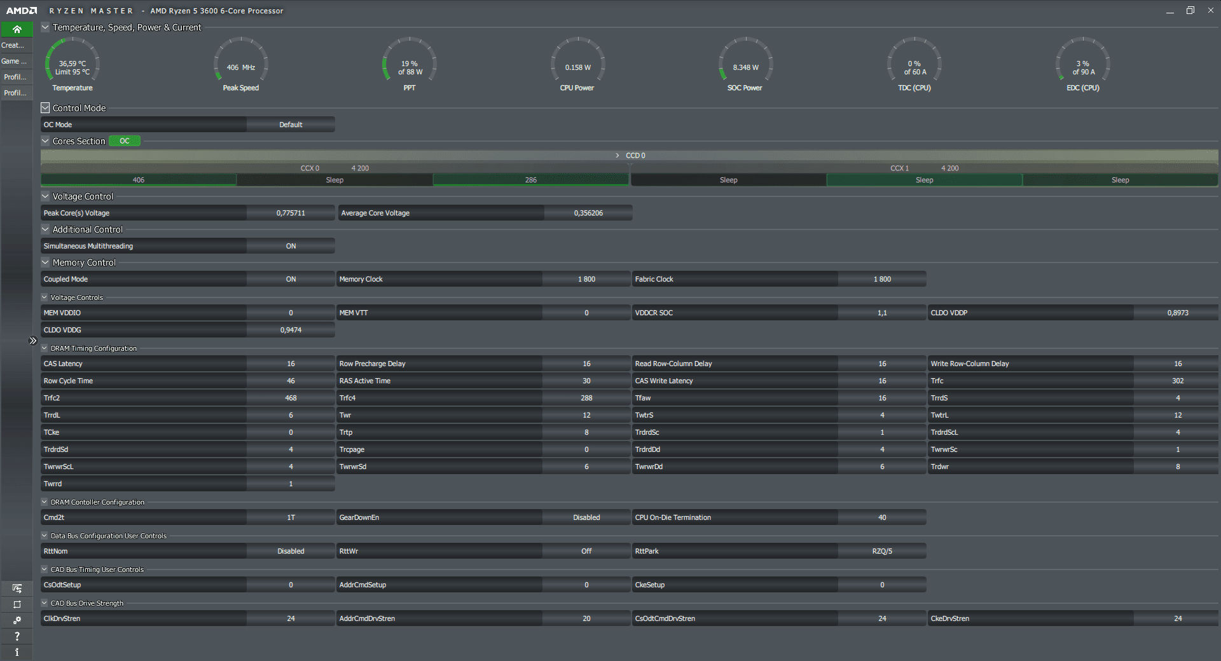This screenshot has width=1221, height=661.
Task: Expand the sidebar with the double-chevron icon
Action: click(33, 341)
